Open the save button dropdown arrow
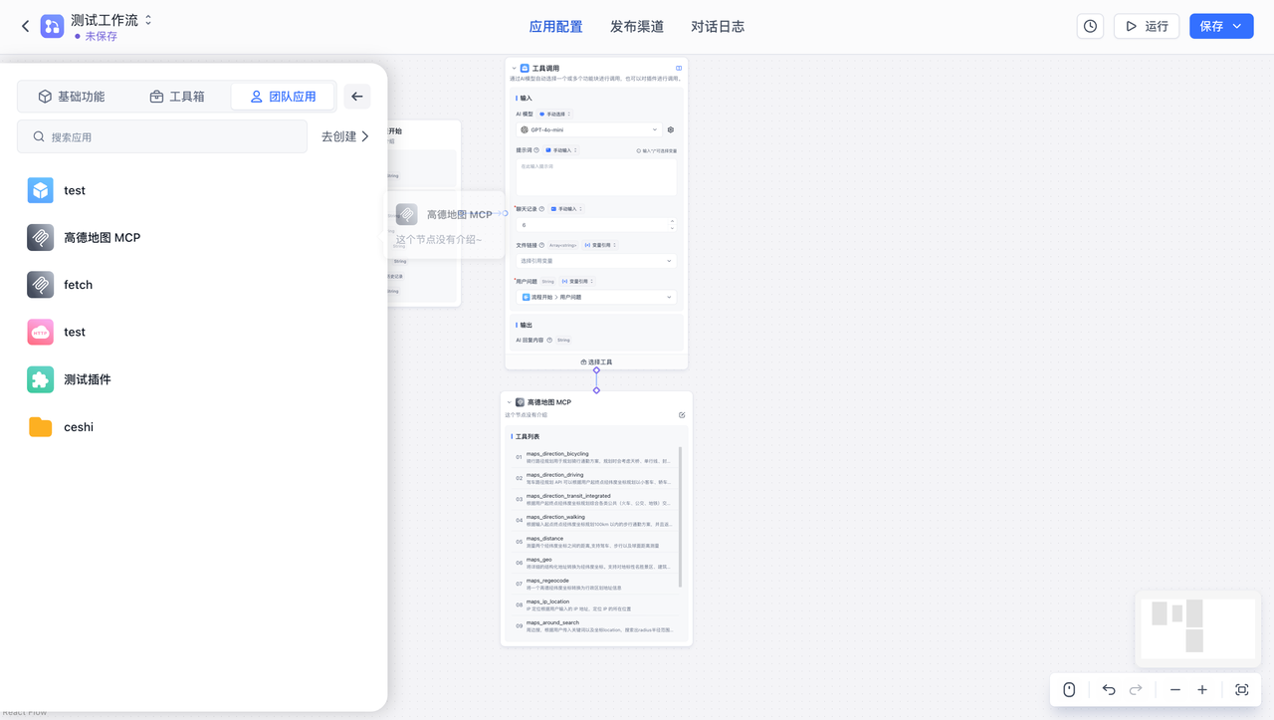This screenshot has width=1274, height=720. click(1237, 26)
